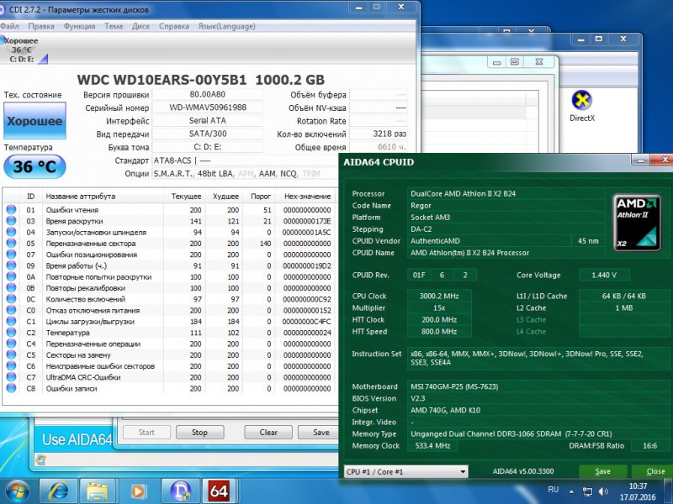This screenshot has height=504, width=673.
Task: Click Save in the AIDA64 CPUID window
Action: coord(601,472)
